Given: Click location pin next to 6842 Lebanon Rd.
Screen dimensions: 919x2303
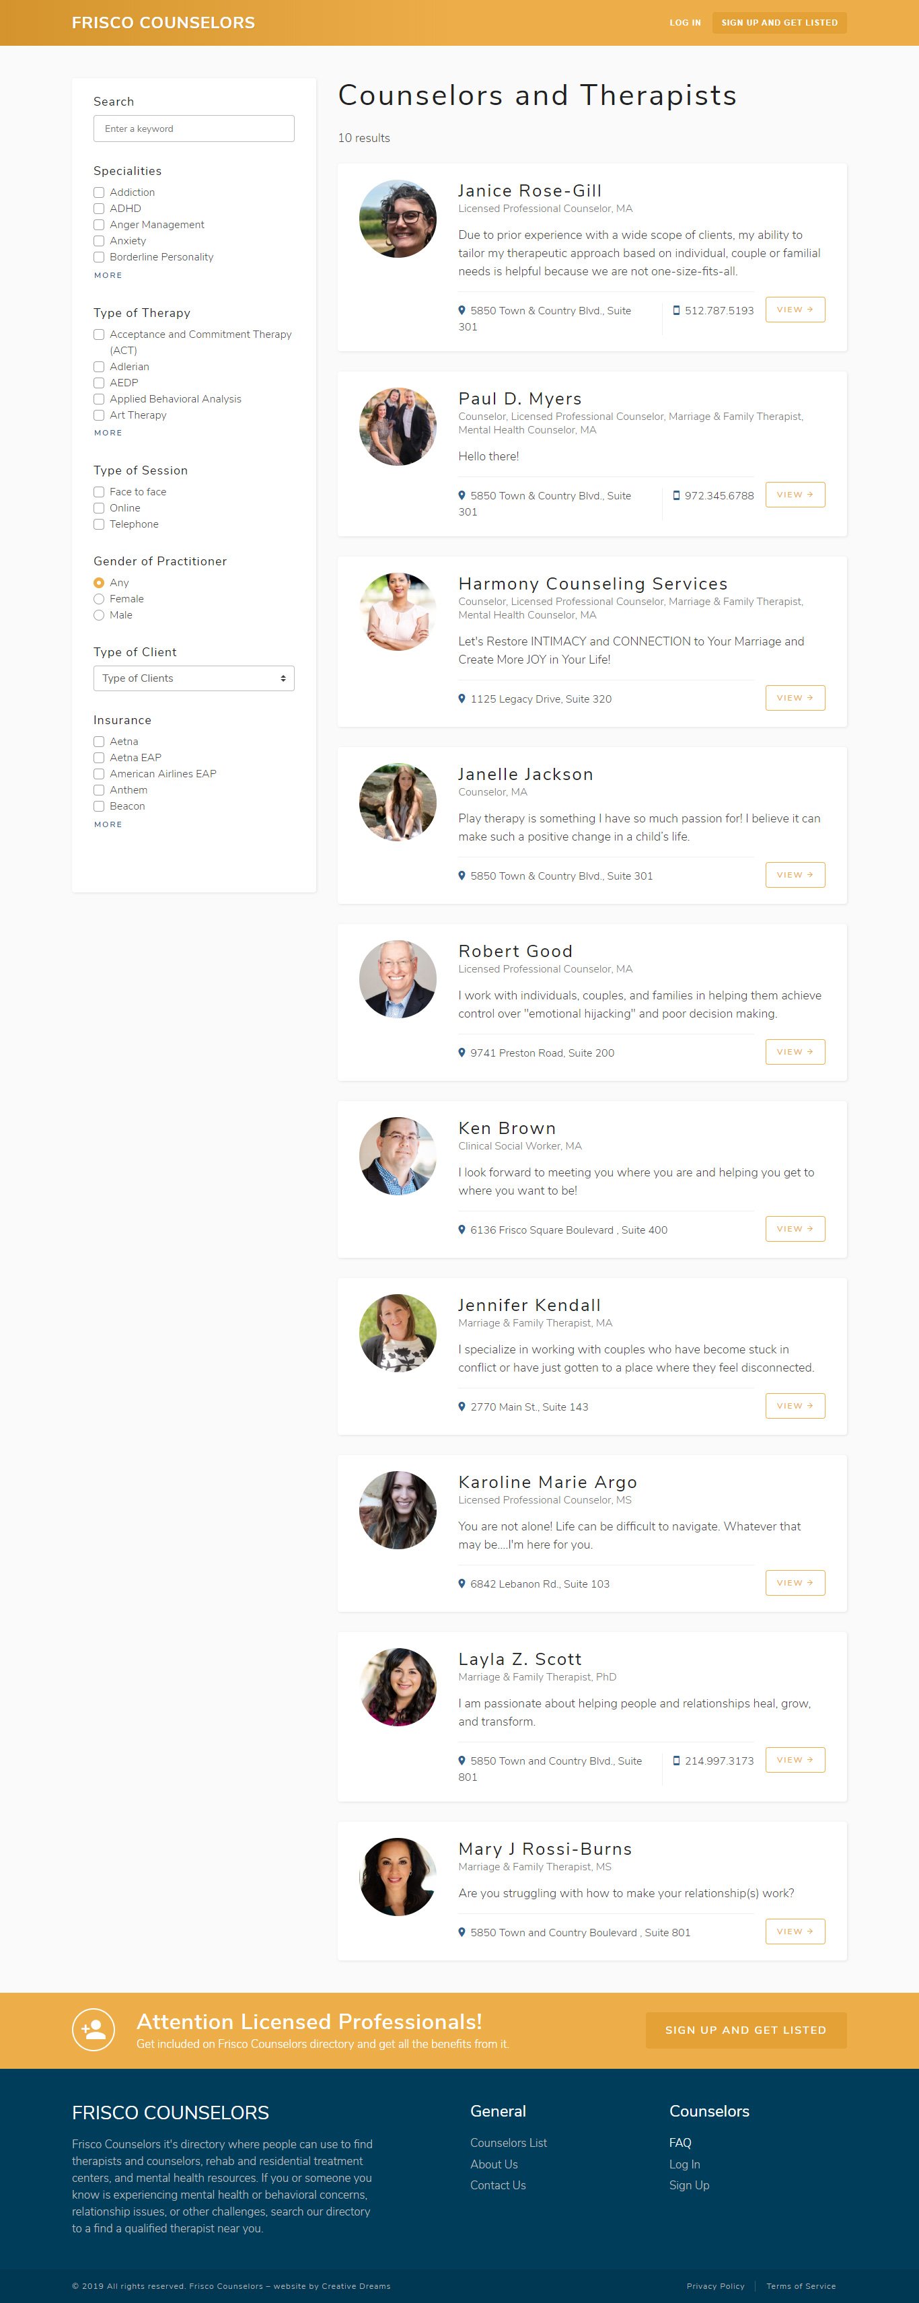Looking at the screenshot, I should click(462, 1584).
